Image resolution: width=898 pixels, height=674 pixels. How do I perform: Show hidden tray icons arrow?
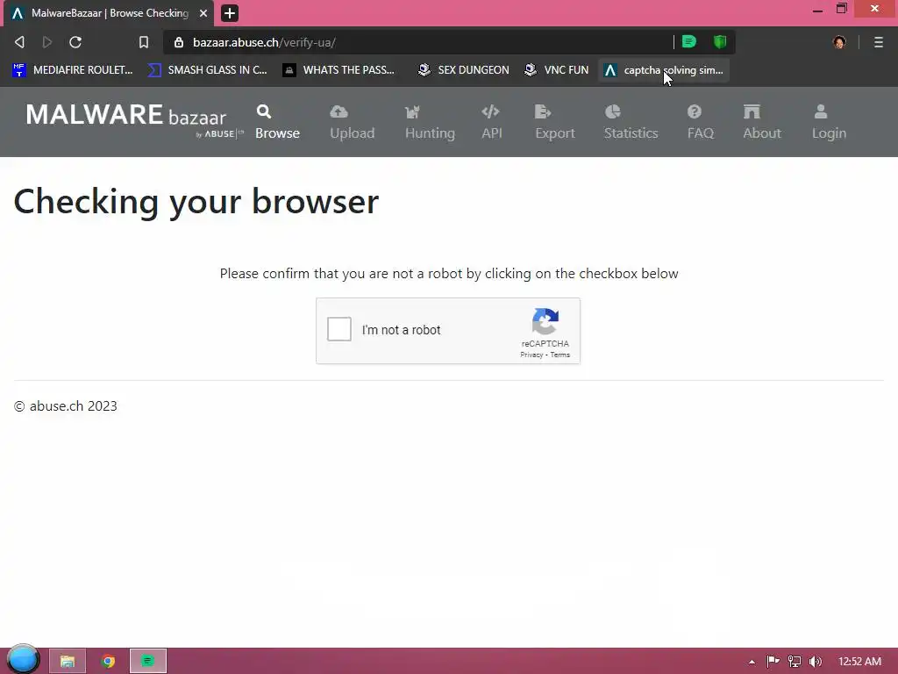click(x=752, y=662)
